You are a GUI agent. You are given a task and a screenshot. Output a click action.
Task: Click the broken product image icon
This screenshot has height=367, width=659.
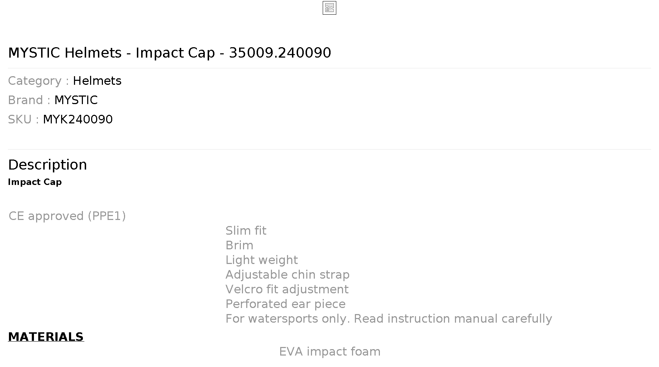point(329,8)
